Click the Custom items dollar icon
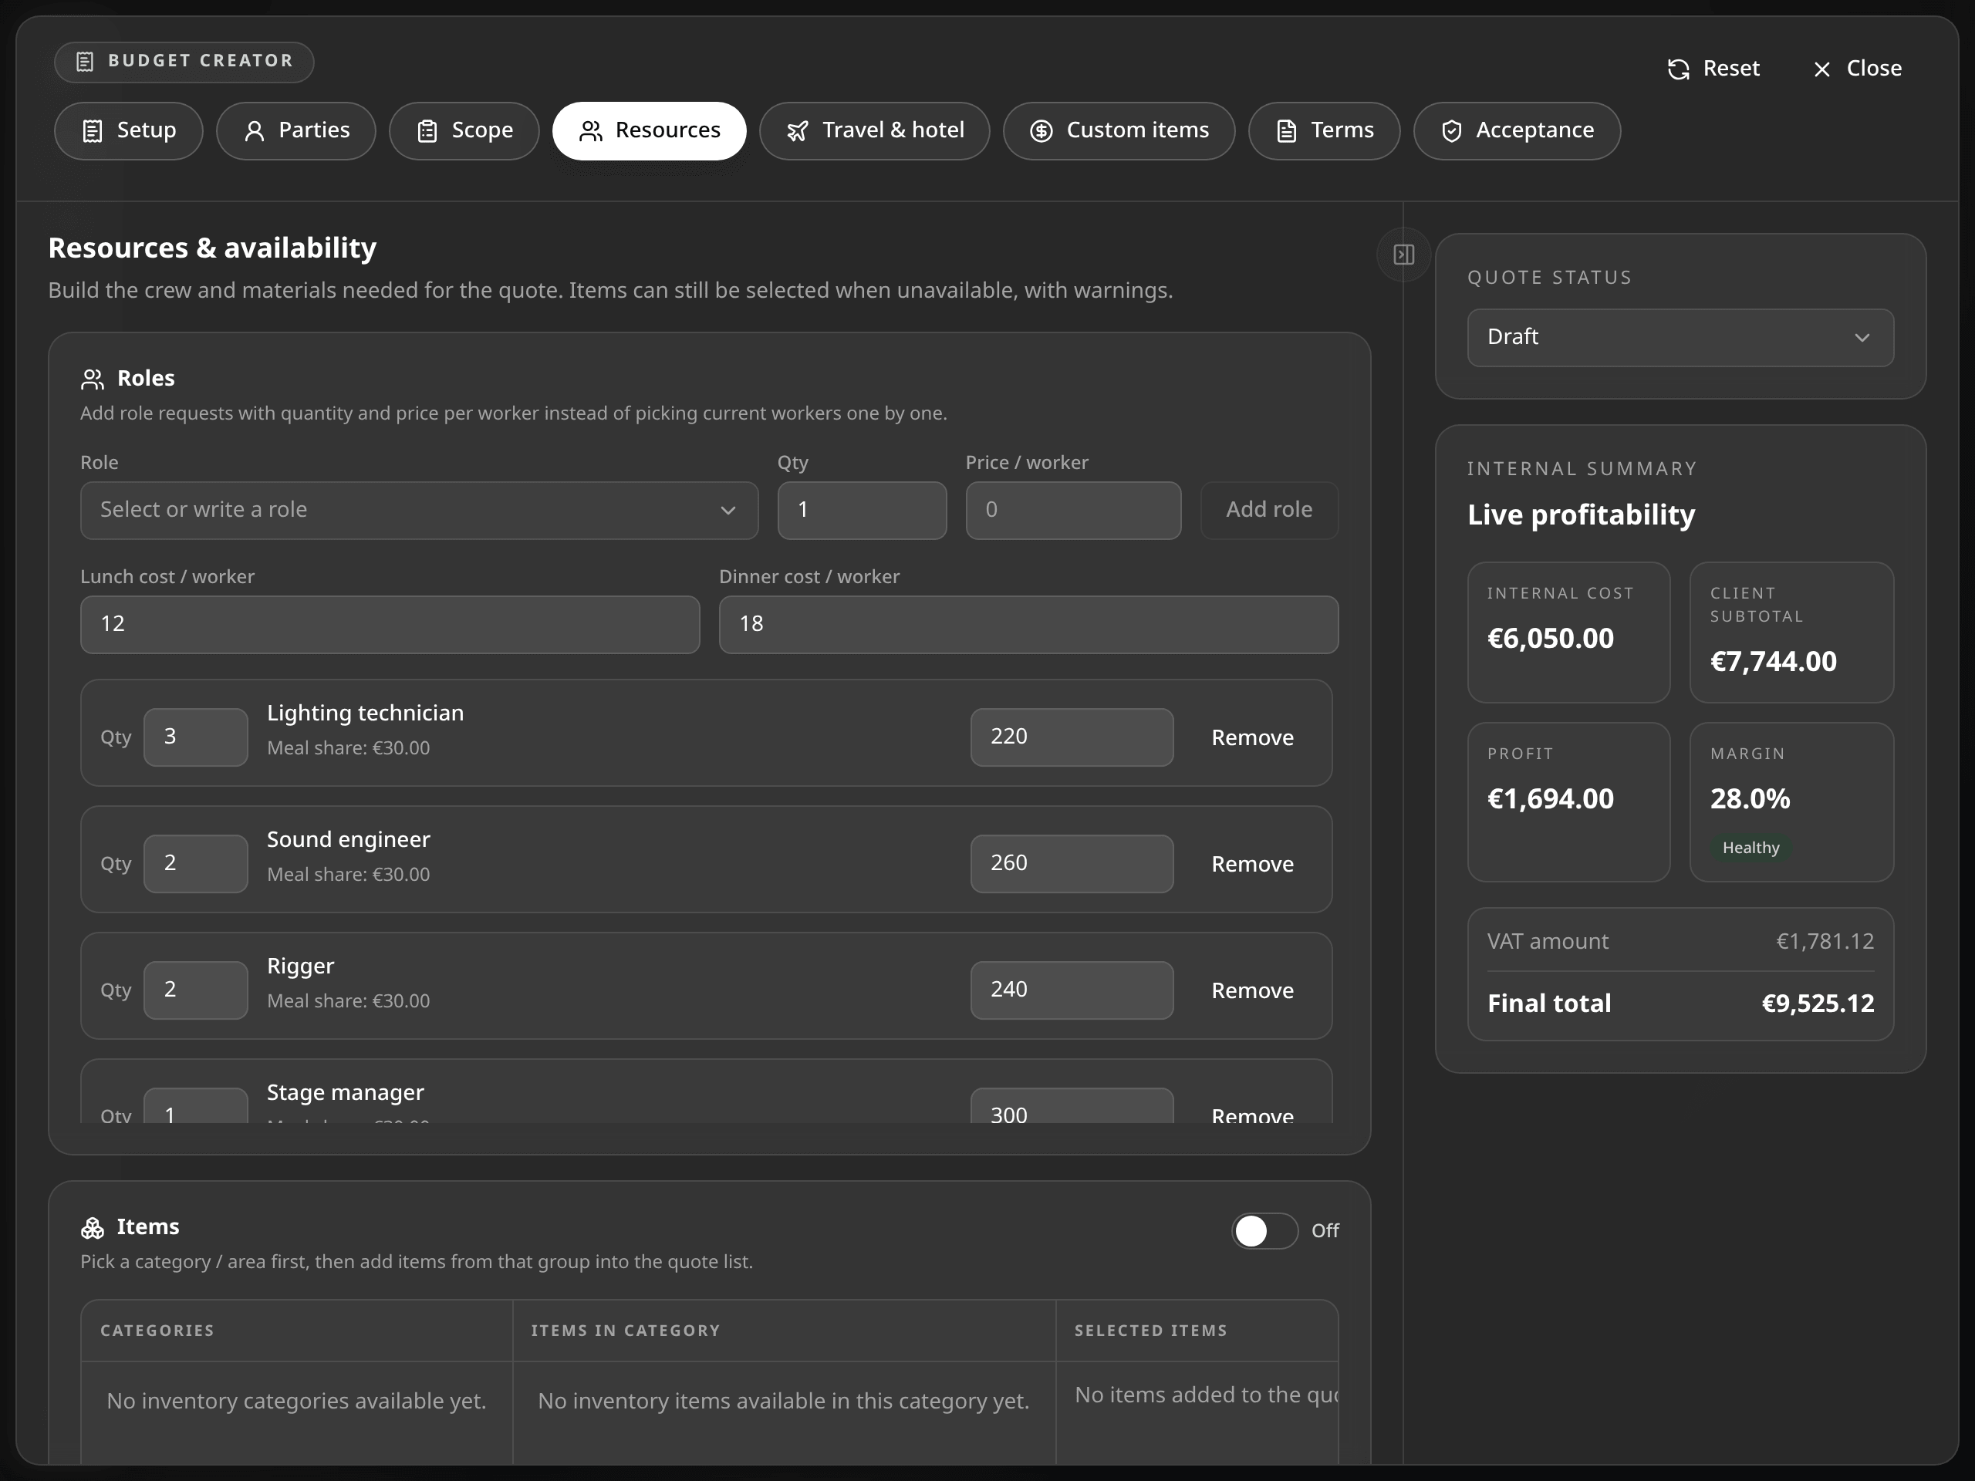Viewport: 1975px width, 1481px height. coord(1041,131)
